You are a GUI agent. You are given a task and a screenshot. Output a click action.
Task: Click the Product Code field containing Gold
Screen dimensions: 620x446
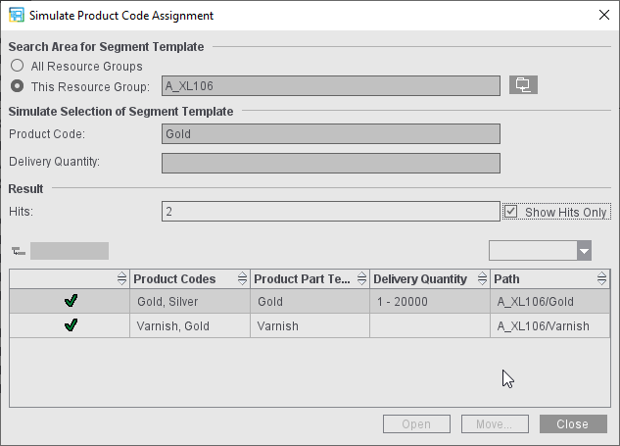(330, 133)
